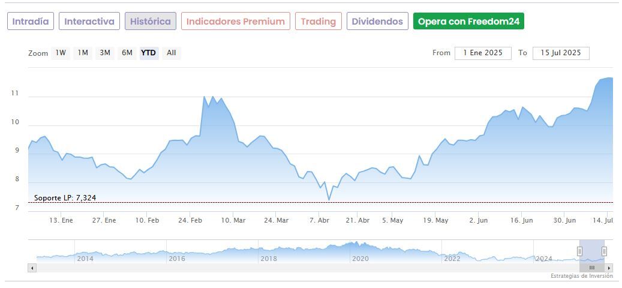Click the horizontal scrollbar thumb grip

pos(592,268)
